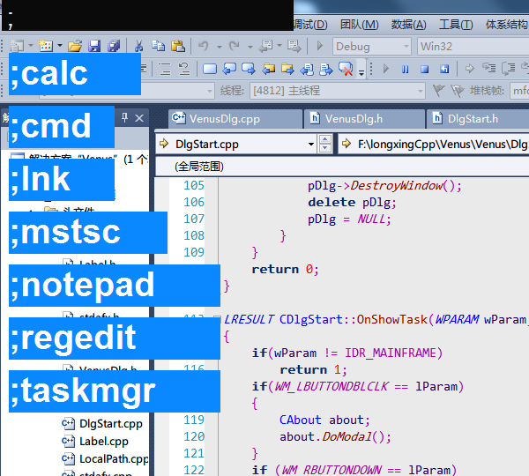Switch to the VenusDlg.h tab
529x476 pixels.
364,119
